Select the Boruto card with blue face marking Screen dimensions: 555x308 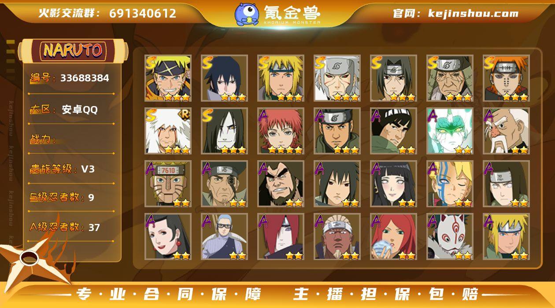pos(450,184)
